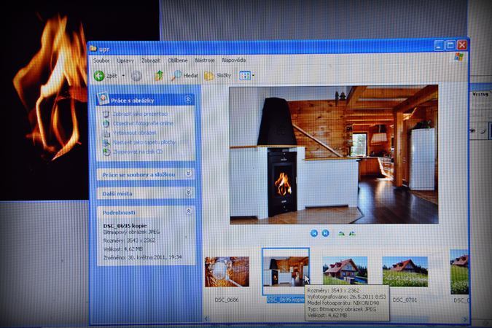Click the CD icon beside Zkopírovat na disk
The image size is (492, 328).
click(x=106, y=152)
